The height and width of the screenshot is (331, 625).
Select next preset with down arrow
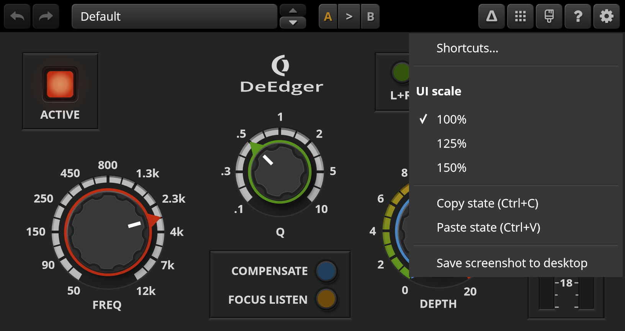(x=293, y=23)
